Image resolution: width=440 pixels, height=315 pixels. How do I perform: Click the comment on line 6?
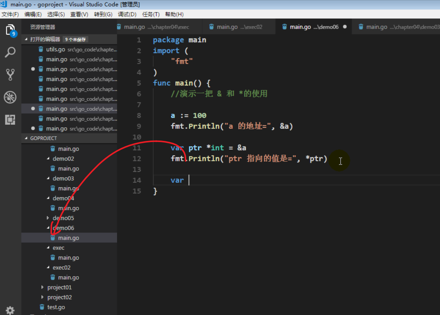pos(219,93)
